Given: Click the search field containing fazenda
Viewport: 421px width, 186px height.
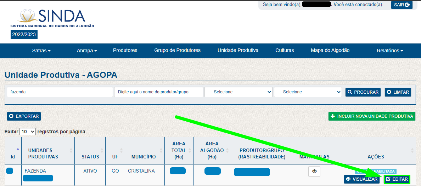Looking at the screenshot, I should point(60,92).
